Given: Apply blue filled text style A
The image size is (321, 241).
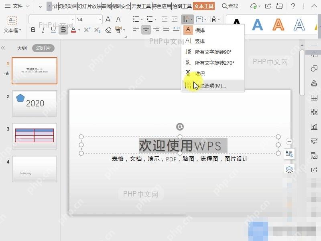Looking at the screenshot, I should (x=257, y=25).
